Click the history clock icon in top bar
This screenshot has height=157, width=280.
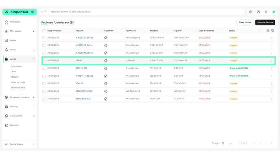[258, 12]
